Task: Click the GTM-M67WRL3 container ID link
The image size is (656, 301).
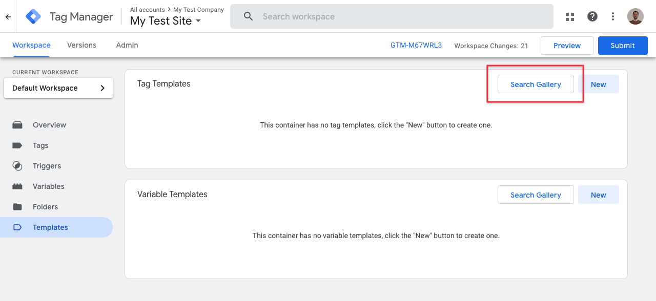Action: click(x=416, y=45)
